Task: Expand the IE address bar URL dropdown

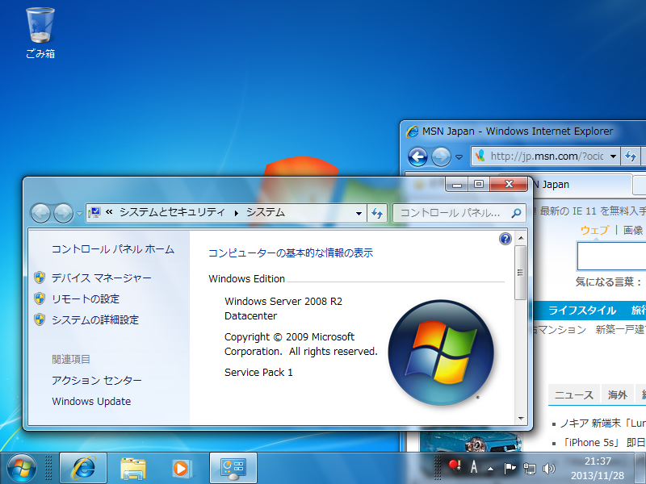Action: tap(613, 156)
